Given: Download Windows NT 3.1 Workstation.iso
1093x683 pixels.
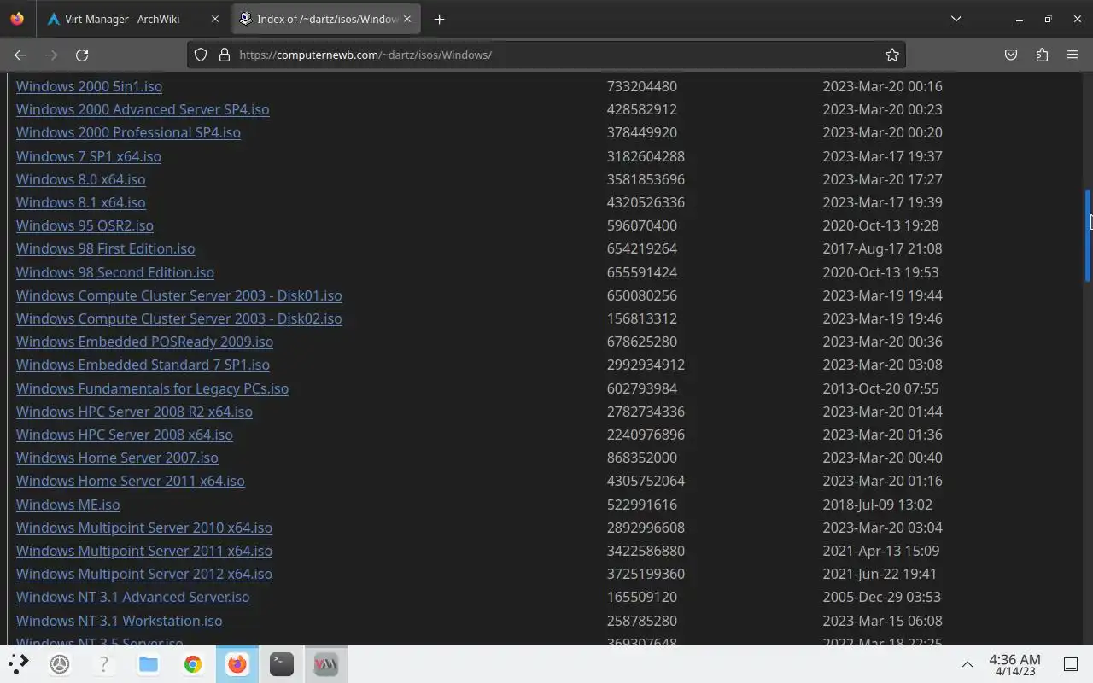Looking at the screenshot, I should [120, 621].
